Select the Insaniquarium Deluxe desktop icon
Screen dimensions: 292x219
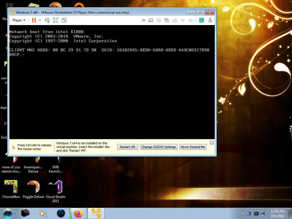click(x=33, y=165)
